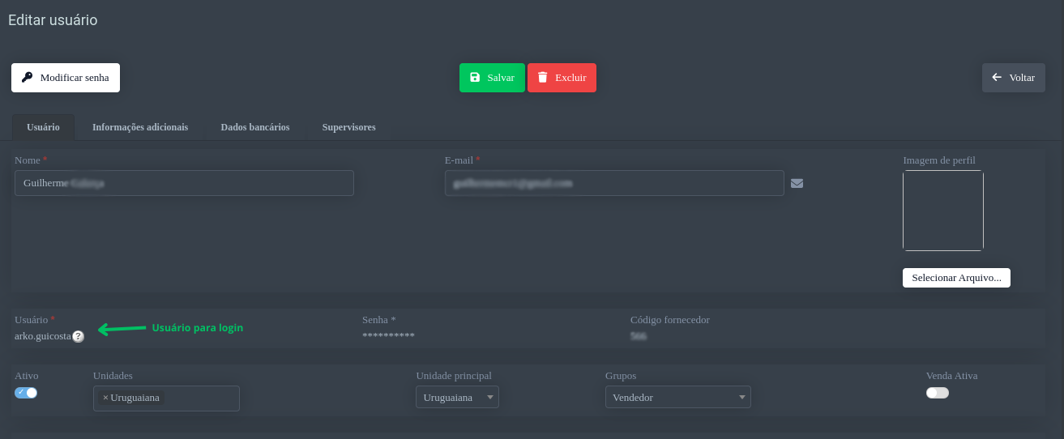The height and width of the screenshot is (439, 1064).
Task: Click the empty profile image placeholder
Action: (x=942, y=211)
